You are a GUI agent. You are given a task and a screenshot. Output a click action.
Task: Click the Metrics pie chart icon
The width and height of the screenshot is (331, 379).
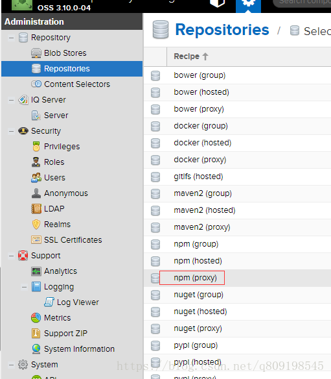click(x=36, y=318)
